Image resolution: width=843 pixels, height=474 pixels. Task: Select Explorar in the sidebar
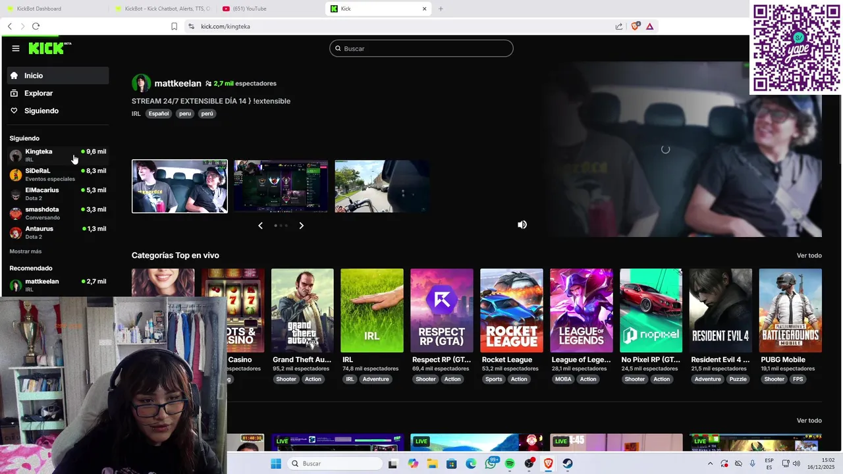point(58,93)
